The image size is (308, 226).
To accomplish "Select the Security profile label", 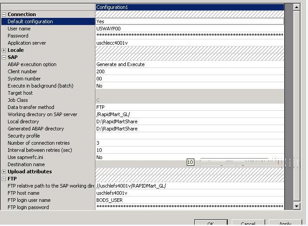I will click(x=24, y=136).
